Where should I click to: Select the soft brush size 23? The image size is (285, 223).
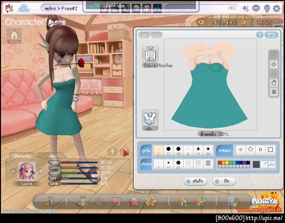[208, 150]
